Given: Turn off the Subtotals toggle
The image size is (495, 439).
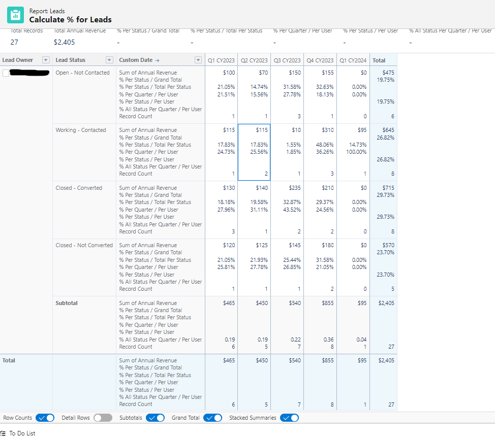Looking at the screenshot, I should (x=156, y=418).
